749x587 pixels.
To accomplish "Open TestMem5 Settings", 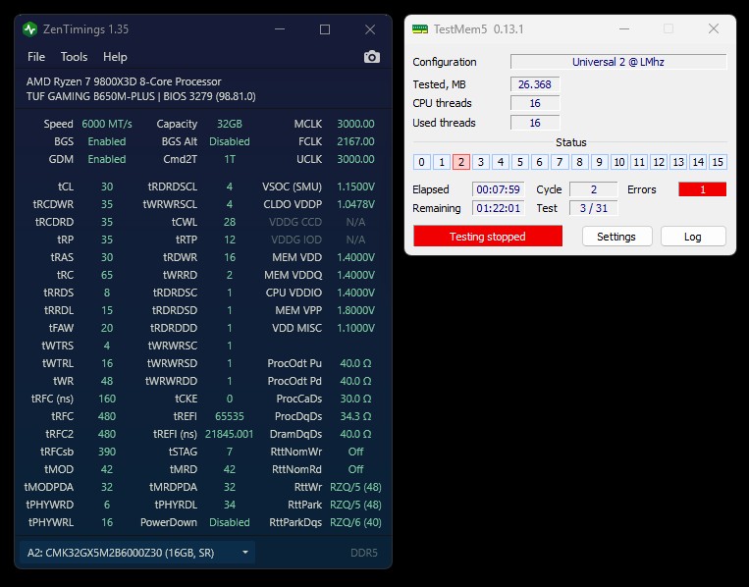I will point(616,237).
